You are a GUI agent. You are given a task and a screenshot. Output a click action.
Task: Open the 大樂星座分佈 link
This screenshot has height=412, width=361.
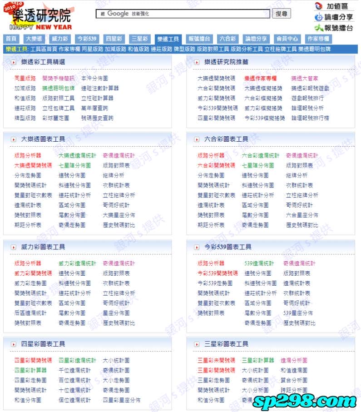pos(119,215)
